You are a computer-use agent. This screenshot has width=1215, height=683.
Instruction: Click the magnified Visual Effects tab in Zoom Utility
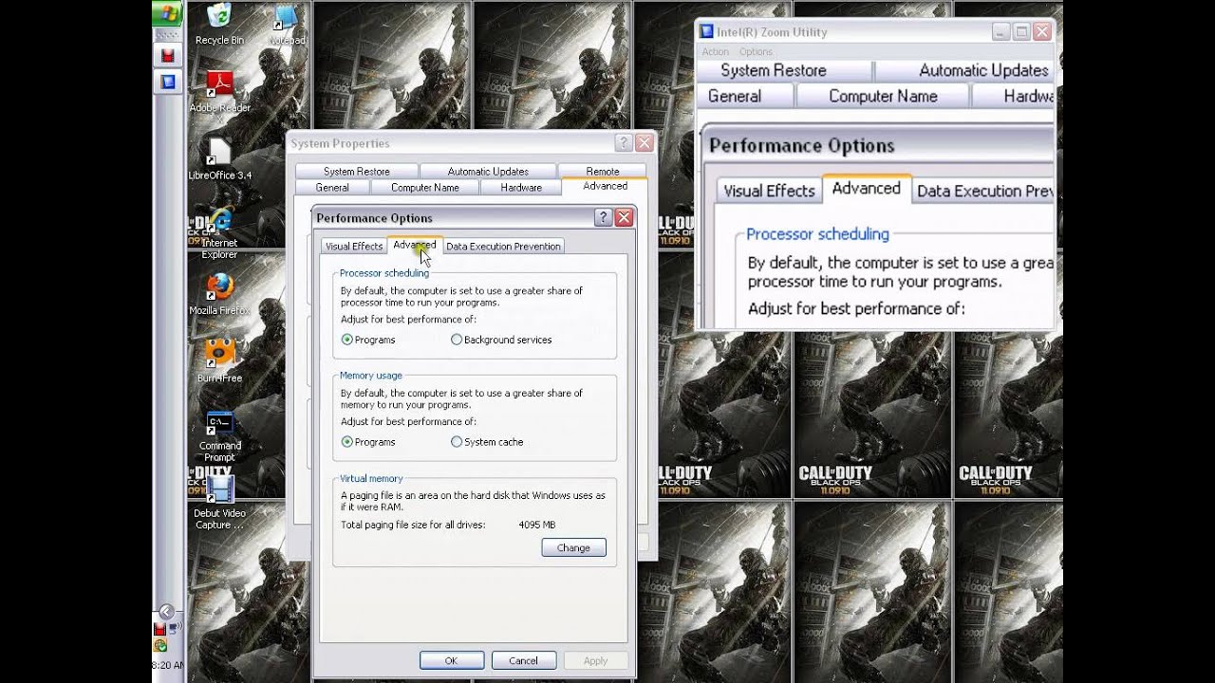coord(769,191)
